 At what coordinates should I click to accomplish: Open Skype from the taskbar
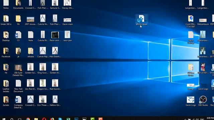coord(60,119)
